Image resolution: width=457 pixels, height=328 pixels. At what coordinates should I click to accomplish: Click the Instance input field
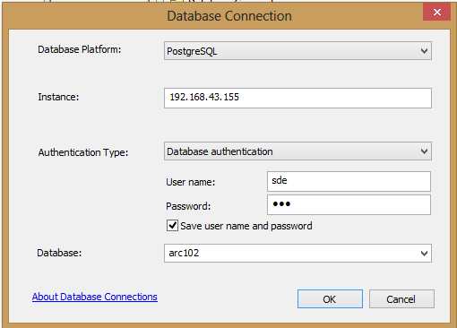coord(297,98)
